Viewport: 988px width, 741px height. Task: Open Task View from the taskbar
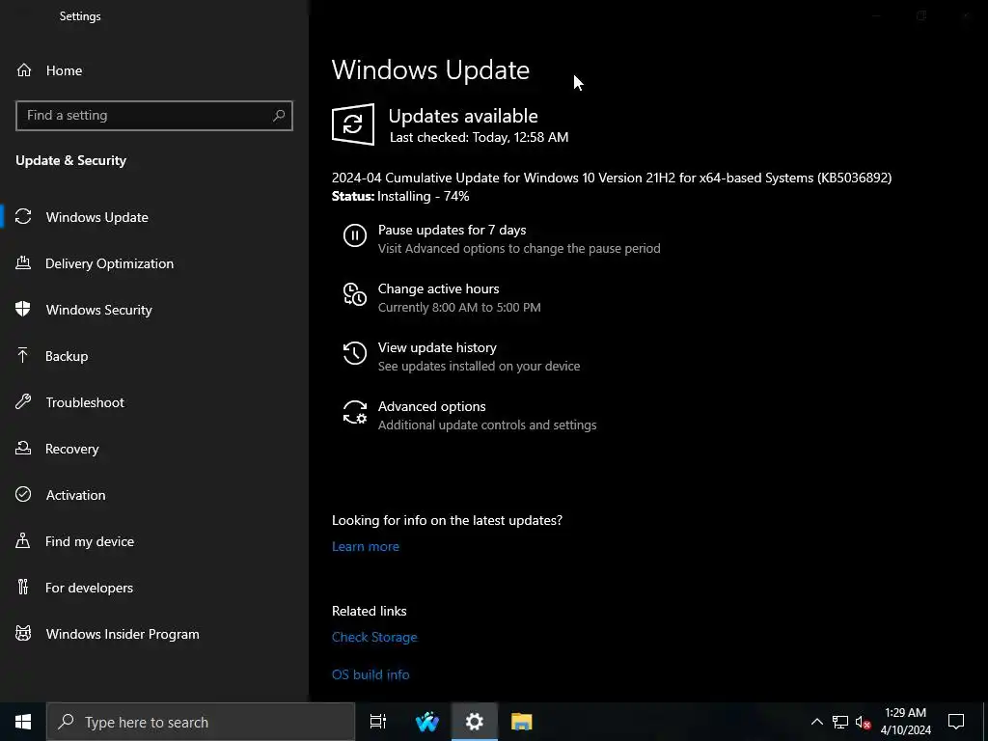point(378,722)
